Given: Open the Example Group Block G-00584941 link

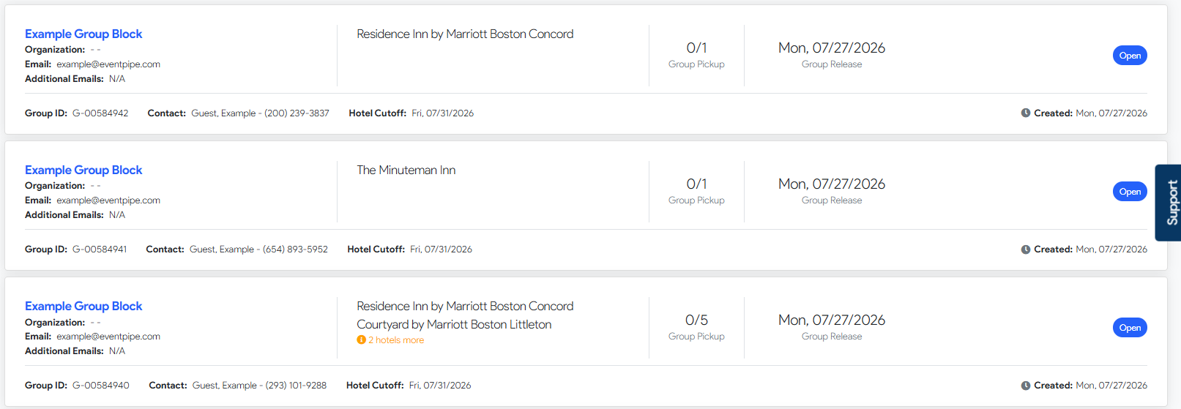Looking at the screenshot, I should [83, 170].
